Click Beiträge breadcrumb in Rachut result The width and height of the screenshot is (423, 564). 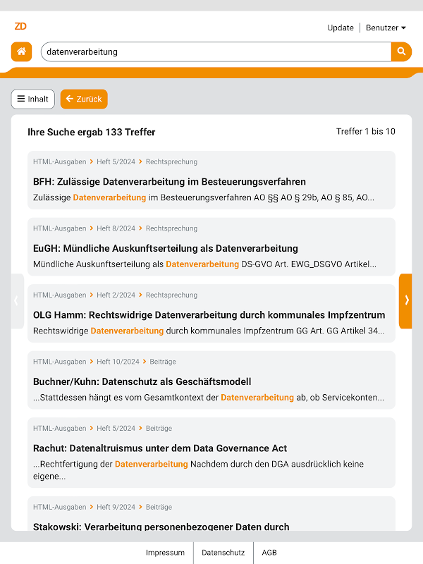pyautogui.click(x=159, y=429)
